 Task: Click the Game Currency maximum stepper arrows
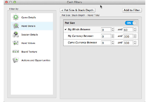click(x=135, y=43)
